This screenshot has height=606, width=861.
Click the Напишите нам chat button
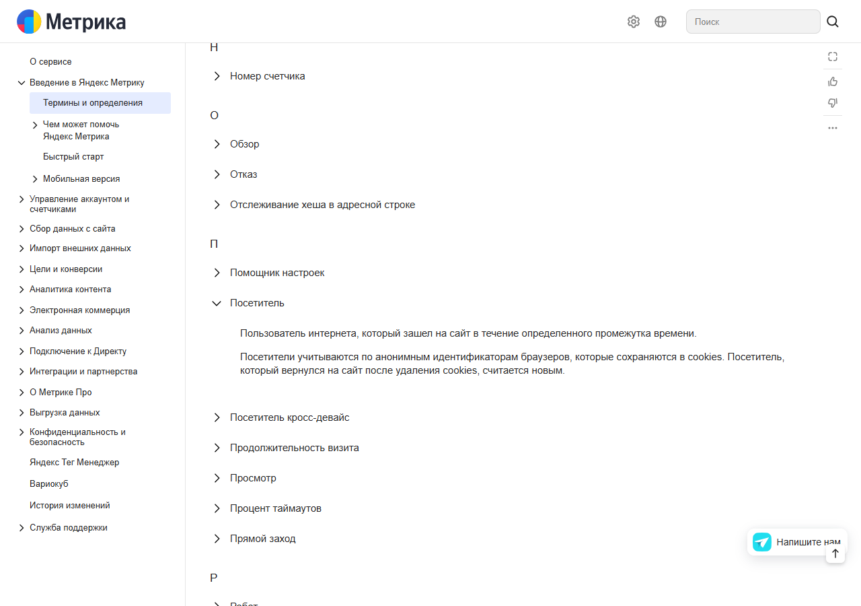[x=797, y=542]
